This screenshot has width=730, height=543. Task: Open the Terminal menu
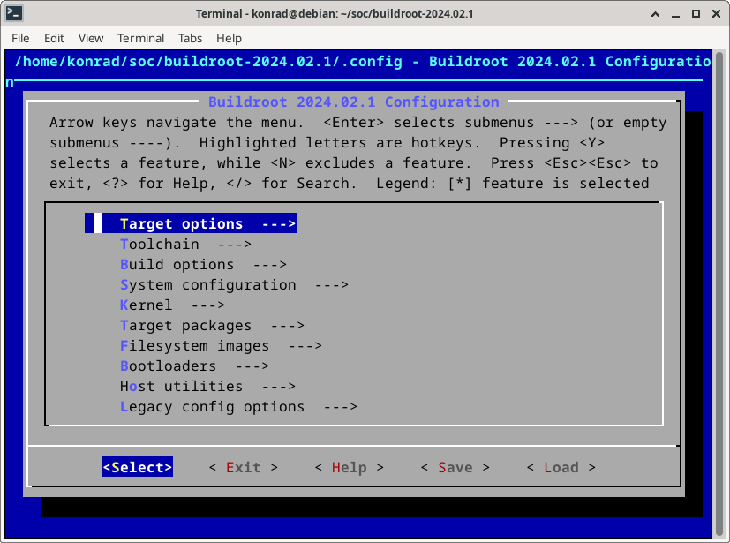tap(140, 38)
